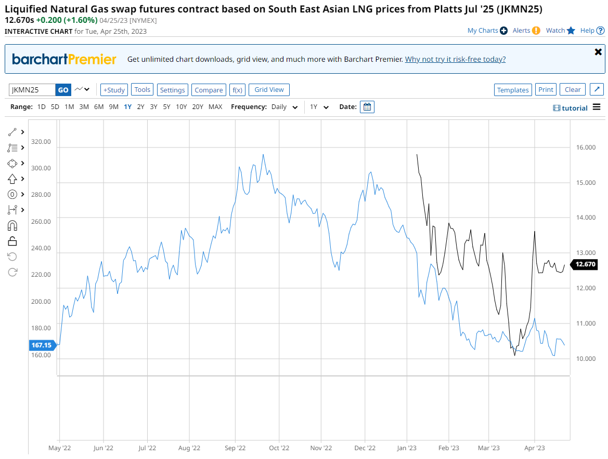Toggle the lock drawings padlock
The height and width of the screenshot is (459, 608).
(12, 241)
